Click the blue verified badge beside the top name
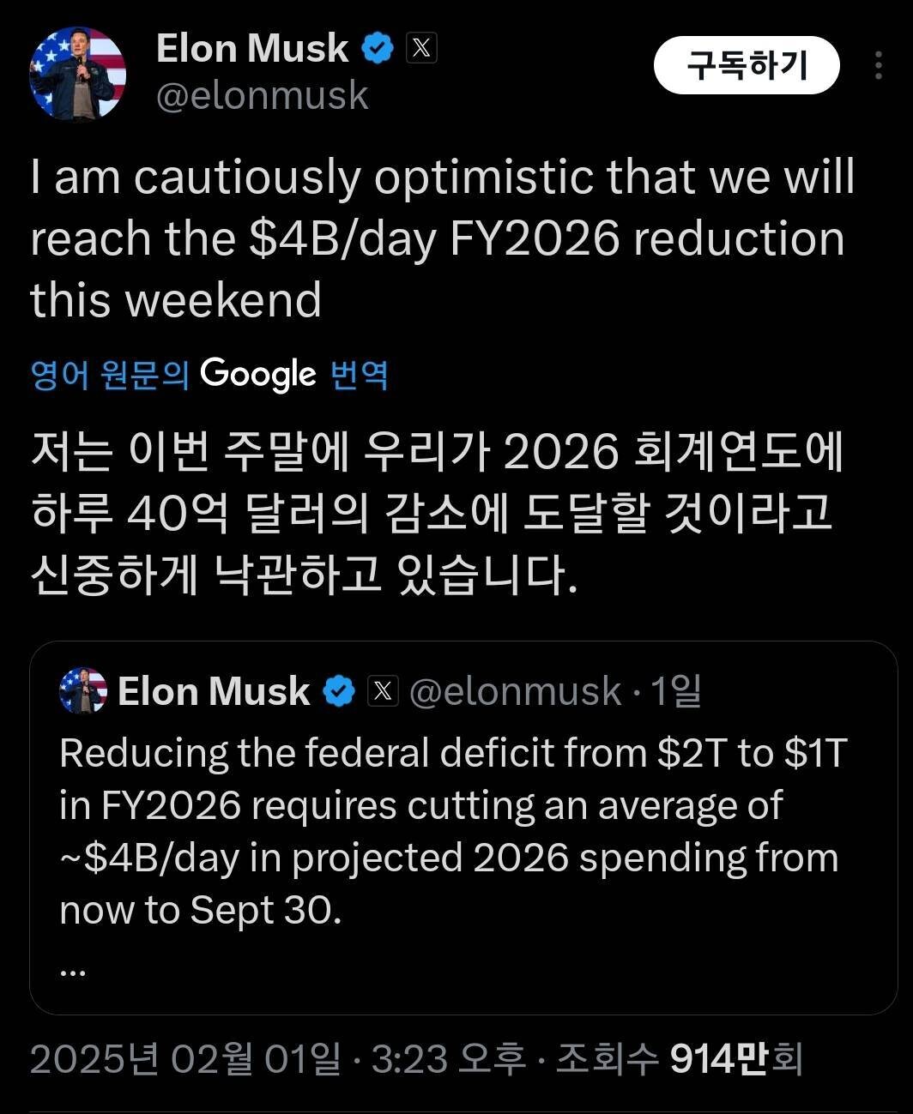913x1114 pixels. pos(377,48)
